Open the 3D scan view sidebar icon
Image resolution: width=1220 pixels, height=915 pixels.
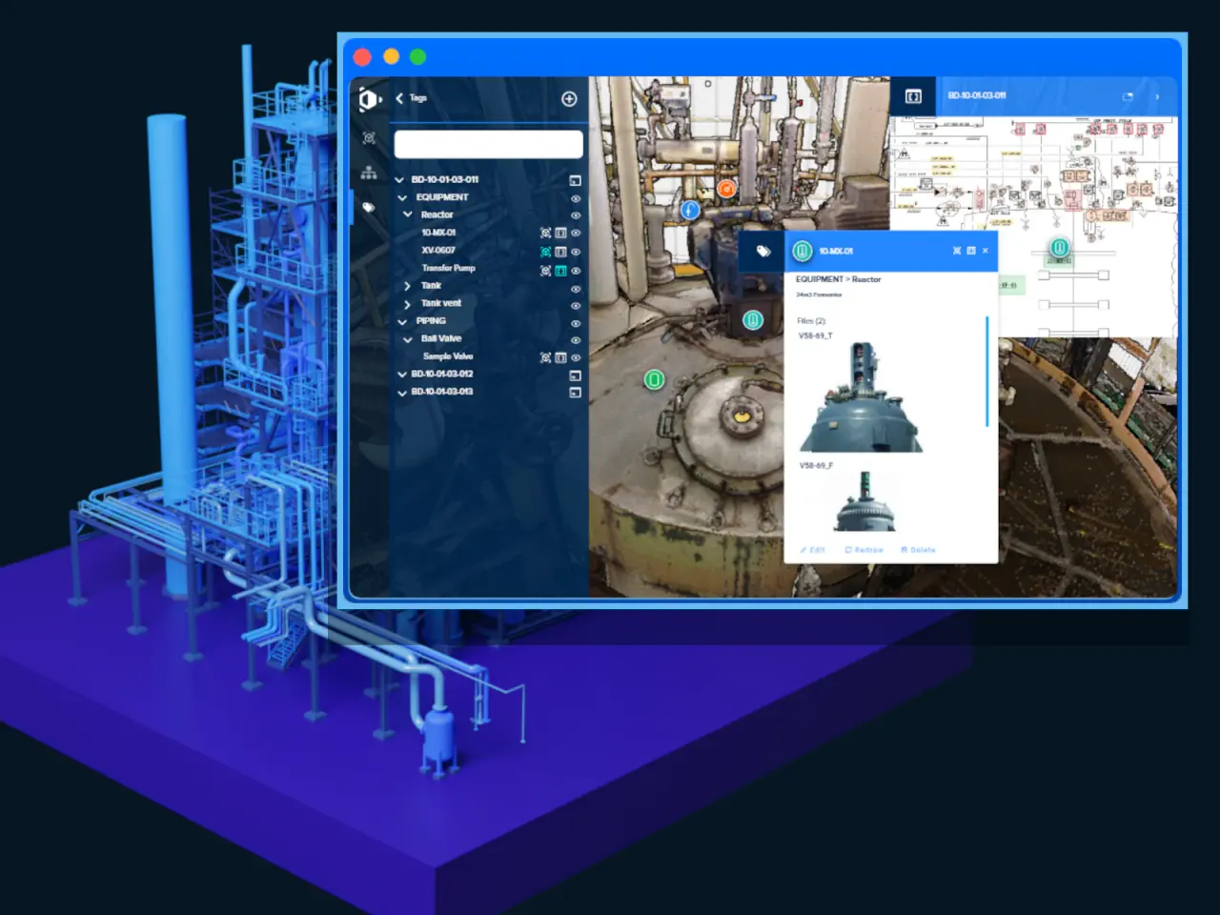point(369,138)
